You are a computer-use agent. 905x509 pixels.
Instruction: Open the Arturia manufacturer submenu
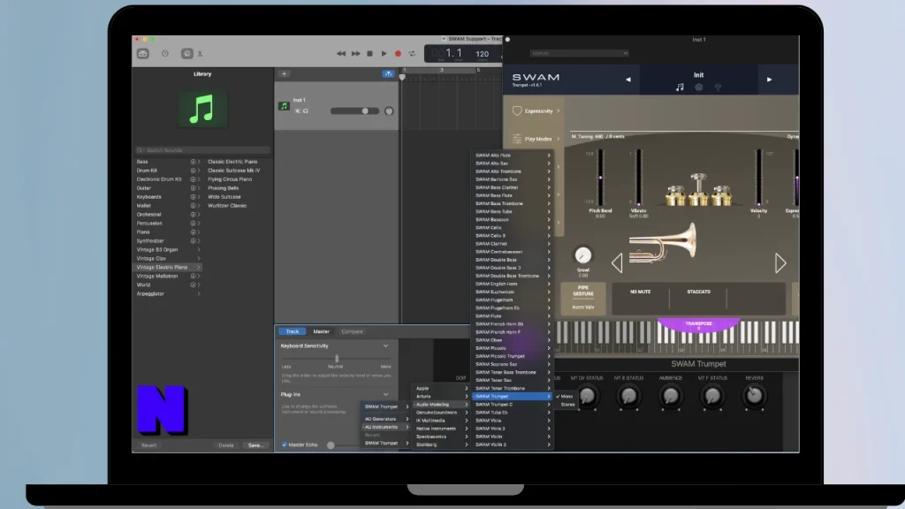[441, 397]
